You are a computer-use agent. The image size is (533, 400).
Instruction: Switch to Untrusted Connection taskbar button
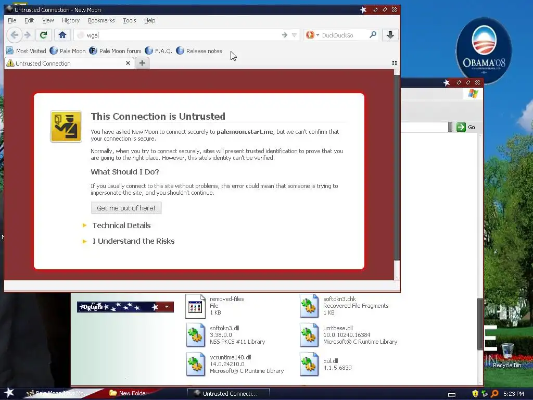tap(229, 394)
